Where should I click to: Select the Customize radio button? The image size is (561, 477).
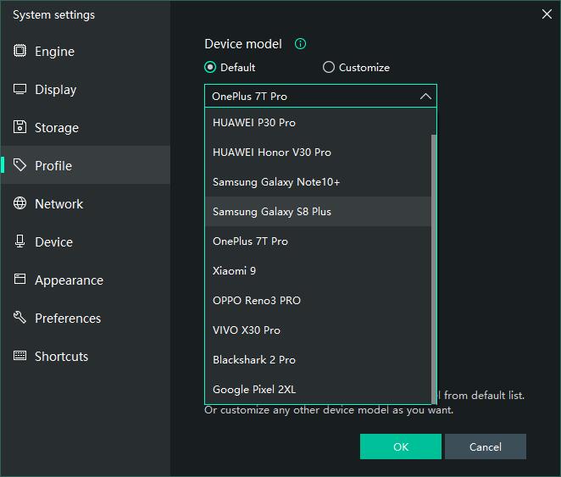tap(329, 68)
